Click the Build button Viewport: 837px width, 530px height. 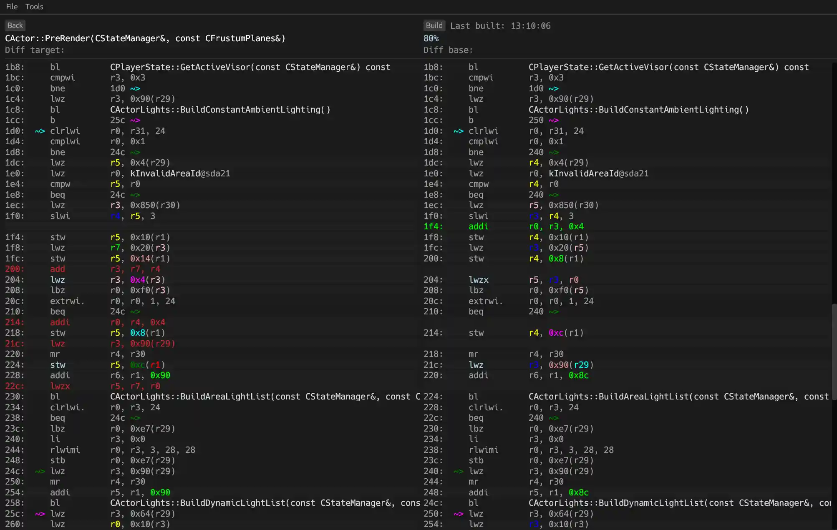(x=434, y=25)
